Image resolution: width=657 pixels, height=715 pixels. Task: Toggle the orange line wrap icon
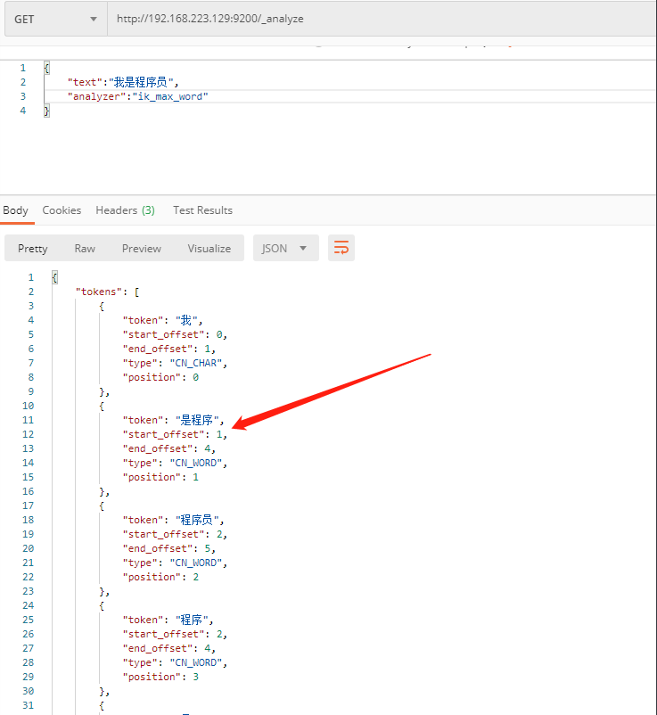click(341, 248)
